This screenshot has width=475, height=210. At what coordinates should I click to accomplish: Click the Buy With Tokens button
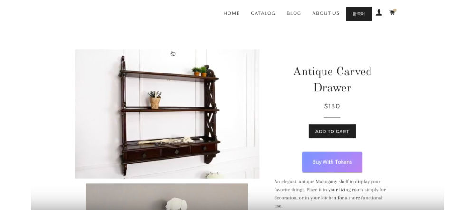(x=332, y=162)
